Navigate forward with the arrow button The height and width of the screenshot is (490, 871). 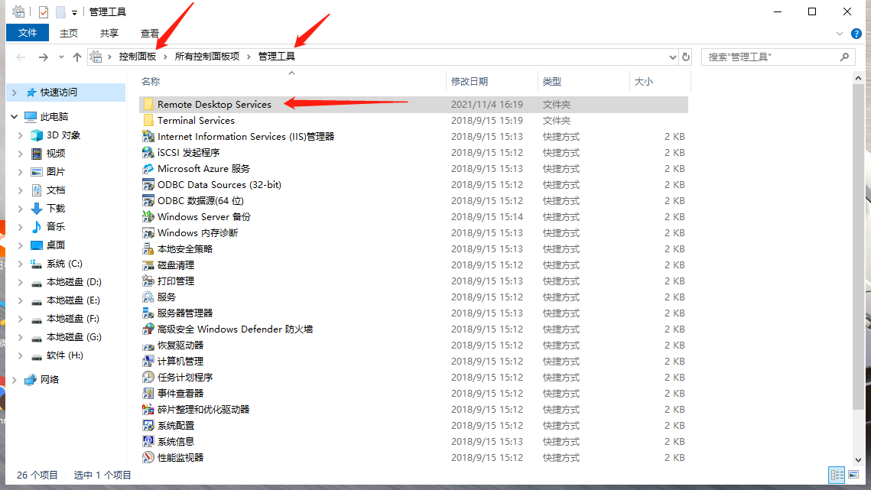[44, 57]
